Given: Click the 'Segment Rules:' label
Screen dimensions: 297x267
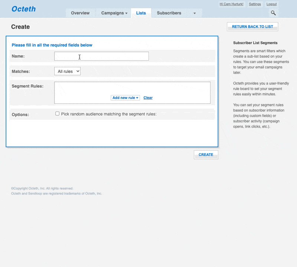Looking at the screenshot, I should pyautogui.click(x=27, y=86).
